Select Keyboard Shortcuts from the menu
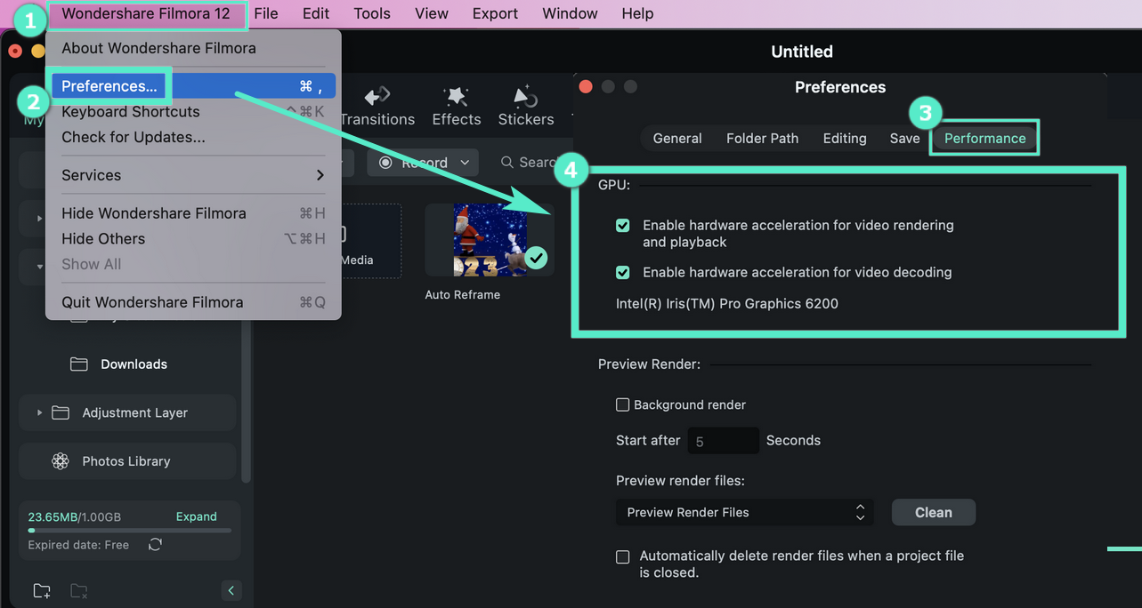1142x608 pixels. pos(131,112)
